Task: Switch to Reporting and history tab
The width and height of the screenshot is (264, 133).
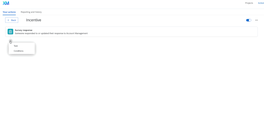Action: [x=31, y=12]
